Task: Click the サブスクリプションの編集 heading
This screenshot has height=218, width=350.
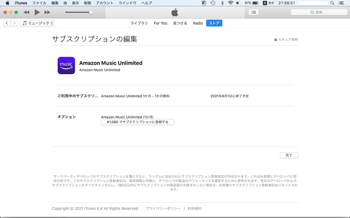Action: pos(95,39)
